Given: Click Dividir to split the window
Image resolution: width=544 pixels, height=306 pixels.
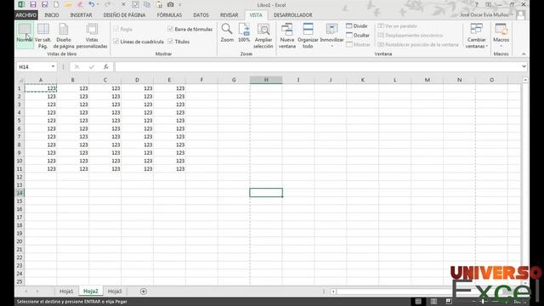Looking at the screenshot, I should tap(357, 26).
